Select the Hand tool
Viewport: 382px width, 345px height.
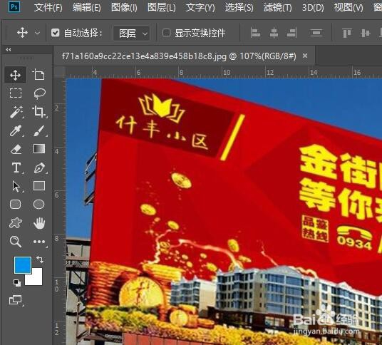(39, 223)
